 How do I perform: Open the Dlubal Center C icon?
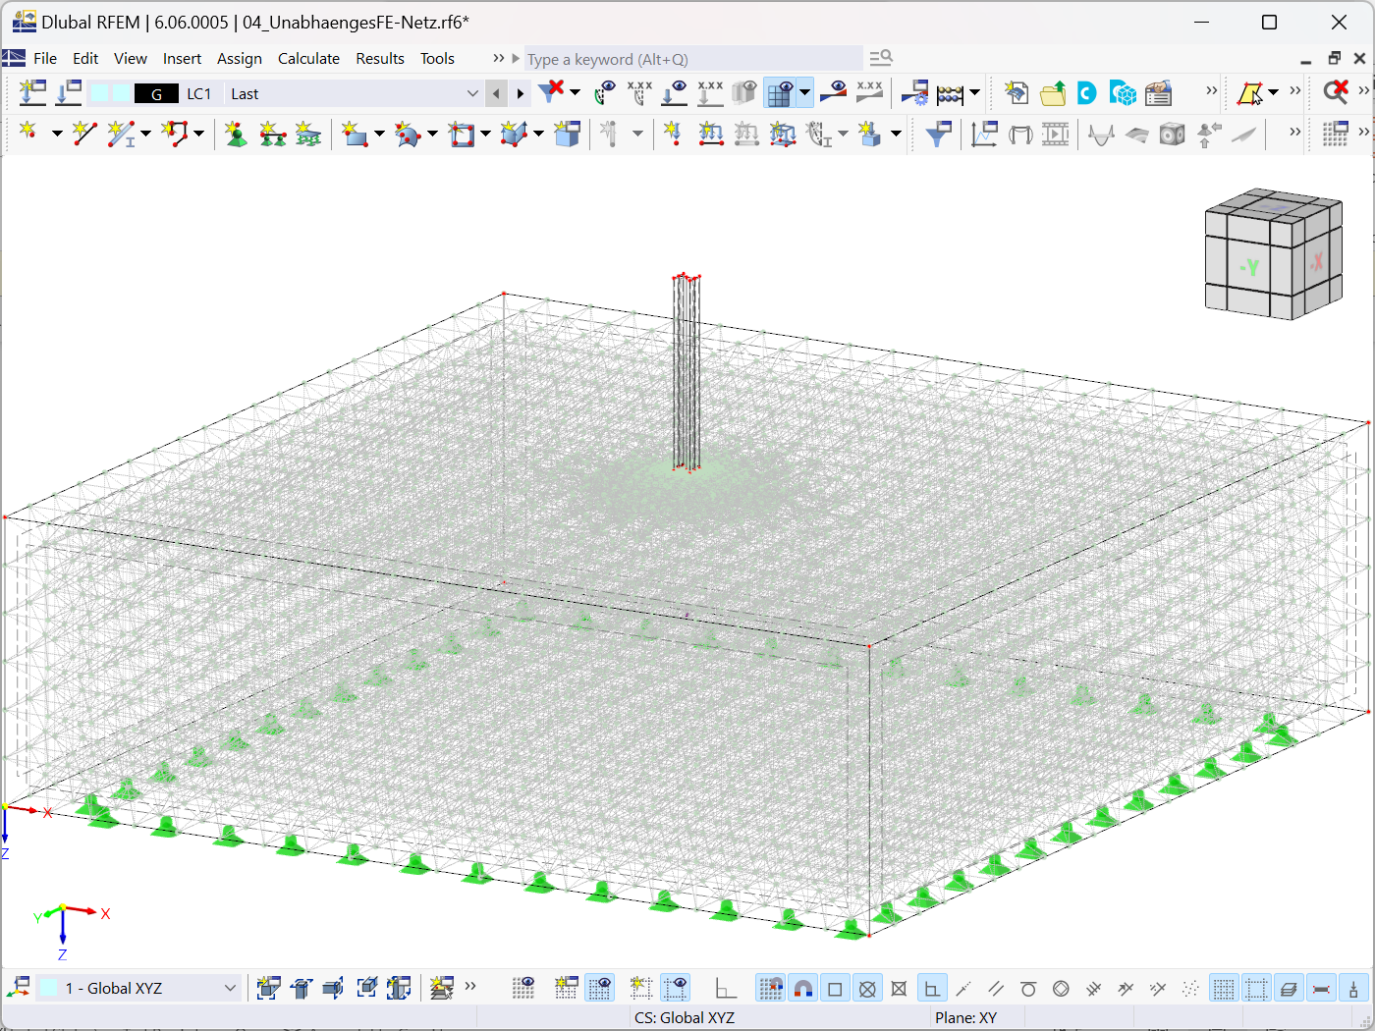click(x=1086, y=93)
